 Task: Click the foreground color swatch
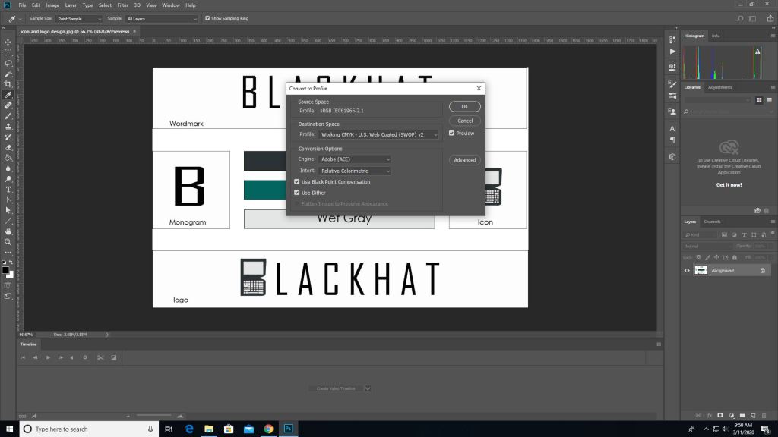pyautogui.click(x=5, y=269)
